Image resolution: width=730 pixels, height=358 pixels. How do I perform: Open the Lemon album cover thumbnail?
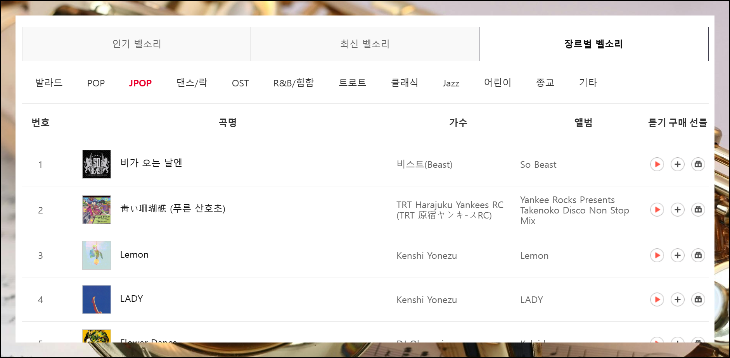coord(97,255)
